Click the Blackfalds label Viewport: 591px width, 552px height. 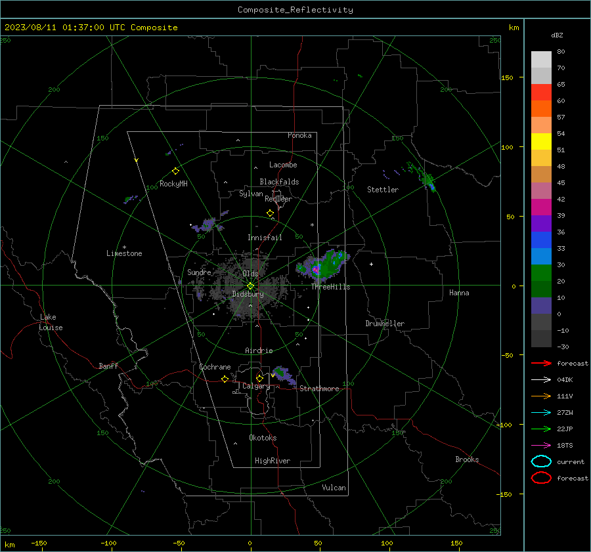[x=279, y=182]
